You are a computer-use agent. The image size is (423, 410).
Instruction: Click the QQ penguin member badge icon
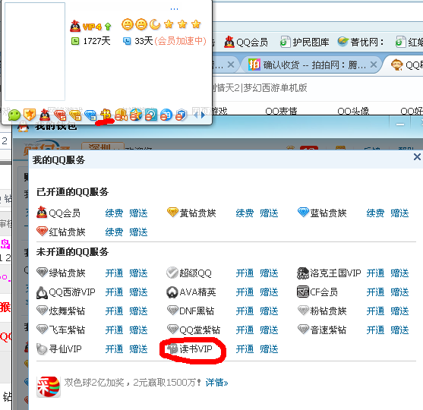(x=45, y=115)
